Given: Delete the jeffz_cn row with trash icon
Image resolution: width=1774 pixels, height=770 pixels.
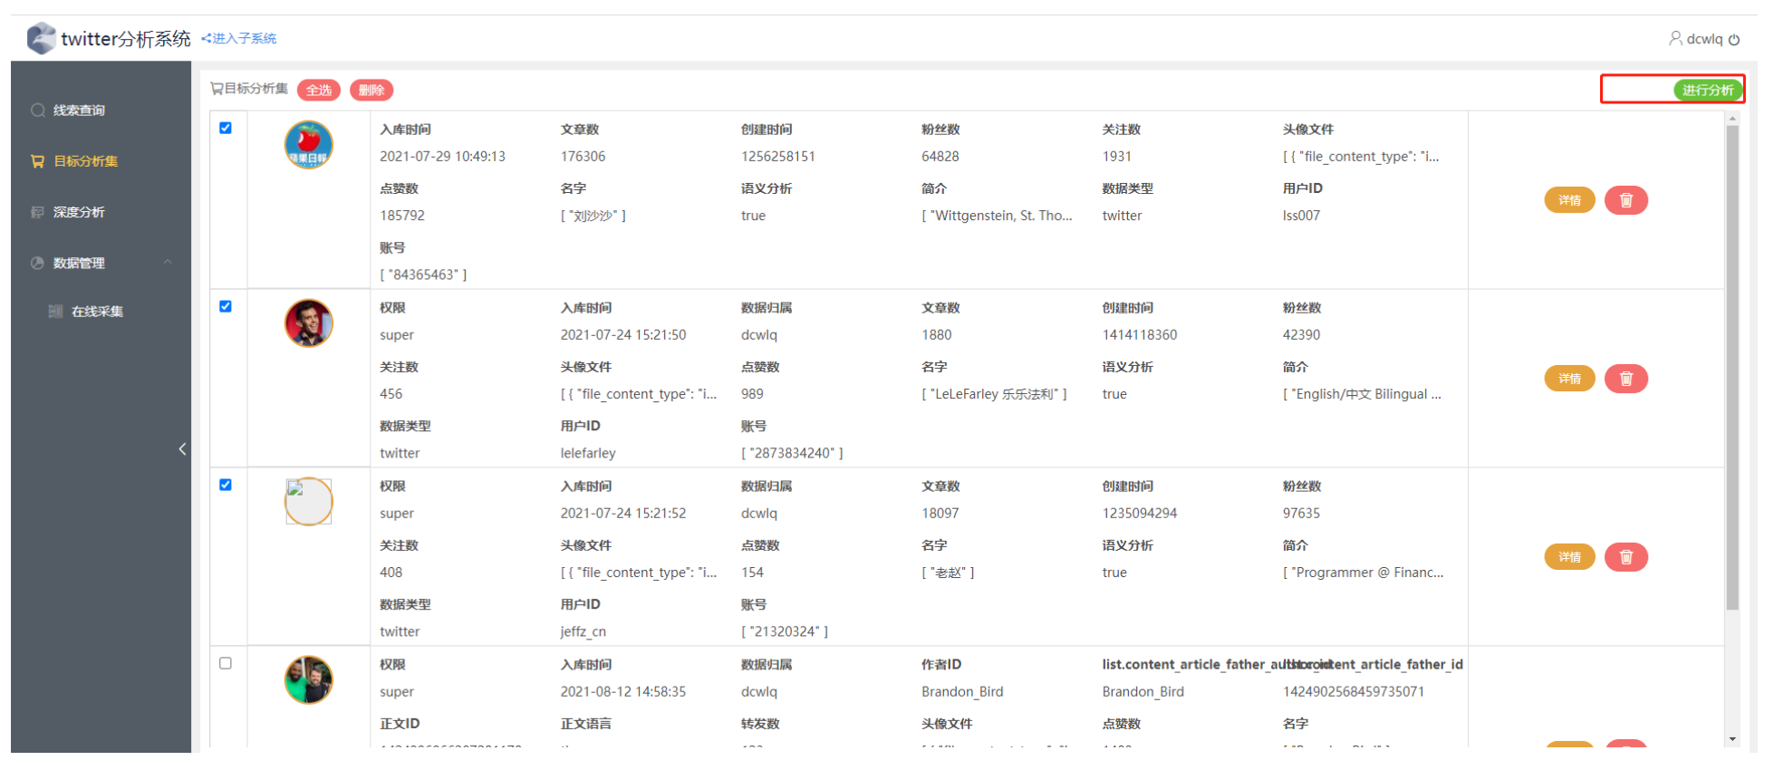Looking at the screenshot, I should (x=1626, y=557).
